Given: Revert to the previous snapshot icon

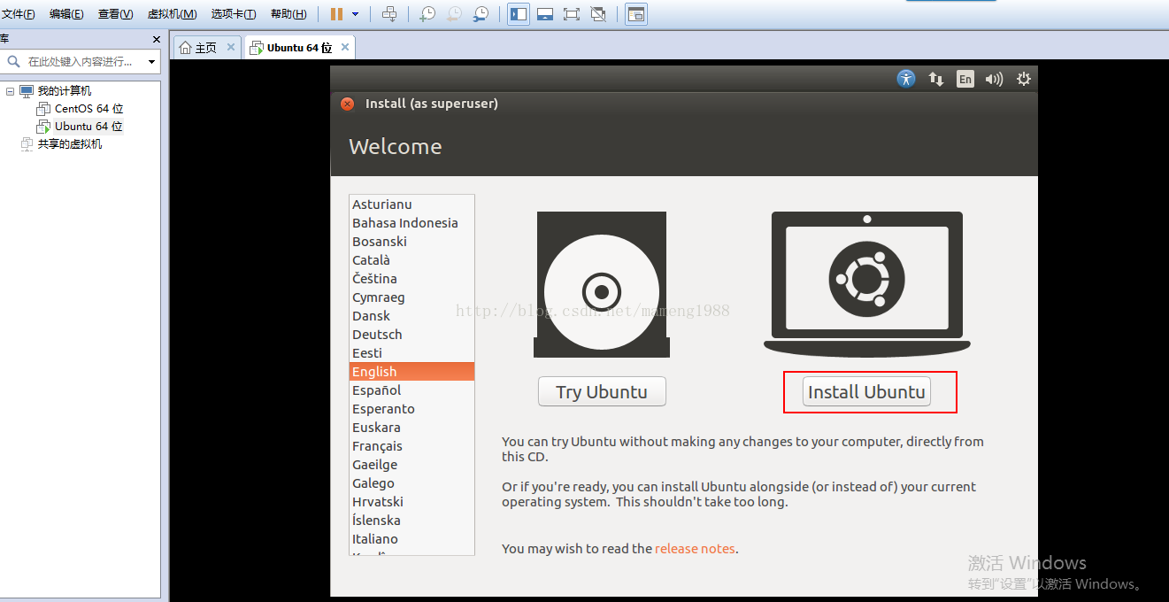Looking at the screenshot, I should 453,14.
